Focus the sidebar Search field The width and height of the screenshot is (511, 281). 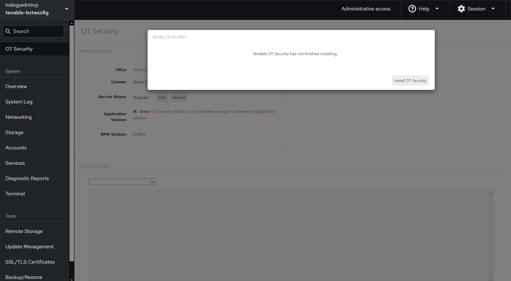(33, 31)
